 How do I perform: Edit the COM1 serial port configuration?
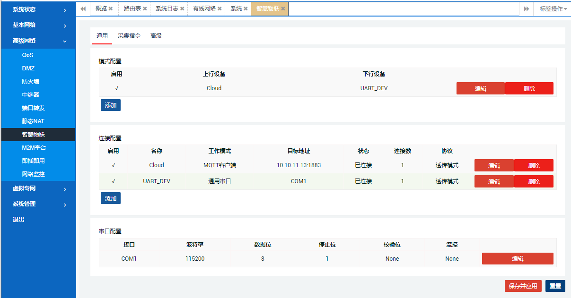coord(518,258)
